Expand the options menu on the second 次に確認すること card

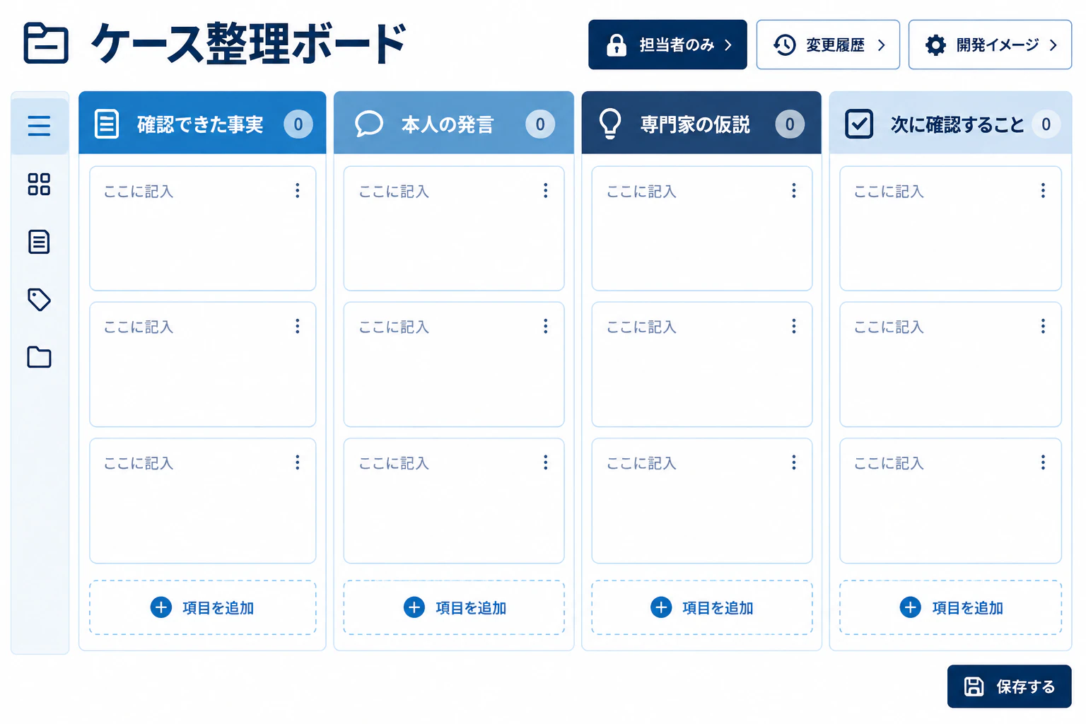click(x=1043, y=326)
